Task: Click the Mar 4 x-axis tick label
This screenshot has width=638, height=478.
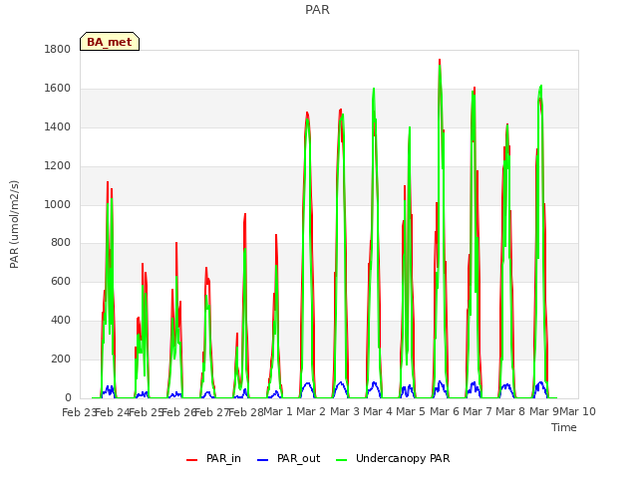Action: tap(378, 411)
